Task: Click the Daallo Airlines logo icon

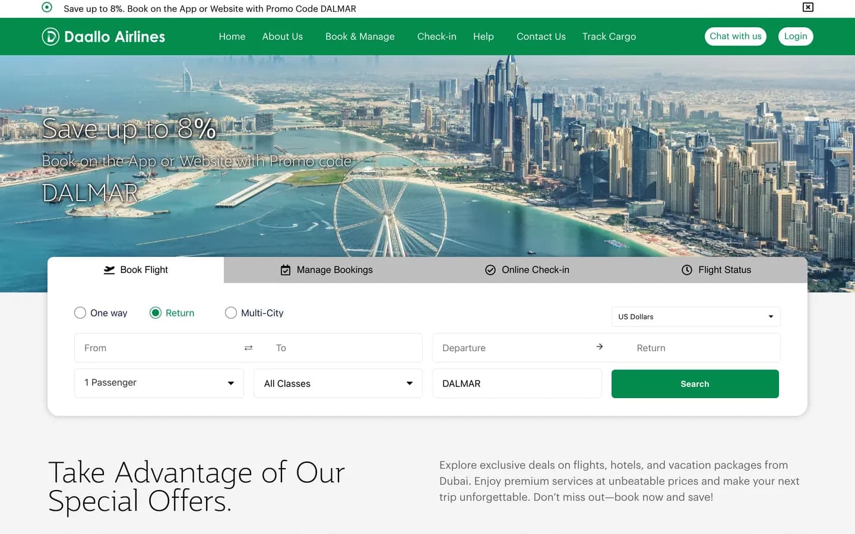Action: [x=50, y=37]
